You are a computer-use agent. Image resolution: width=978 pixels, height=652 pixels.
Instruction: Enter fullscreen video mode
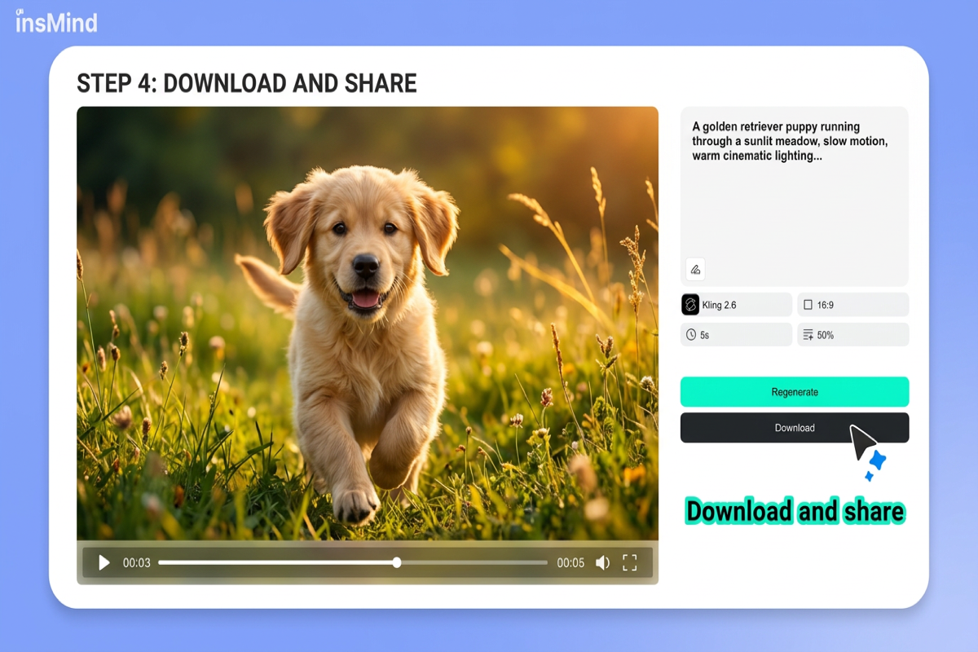click(x=629, y=562)
